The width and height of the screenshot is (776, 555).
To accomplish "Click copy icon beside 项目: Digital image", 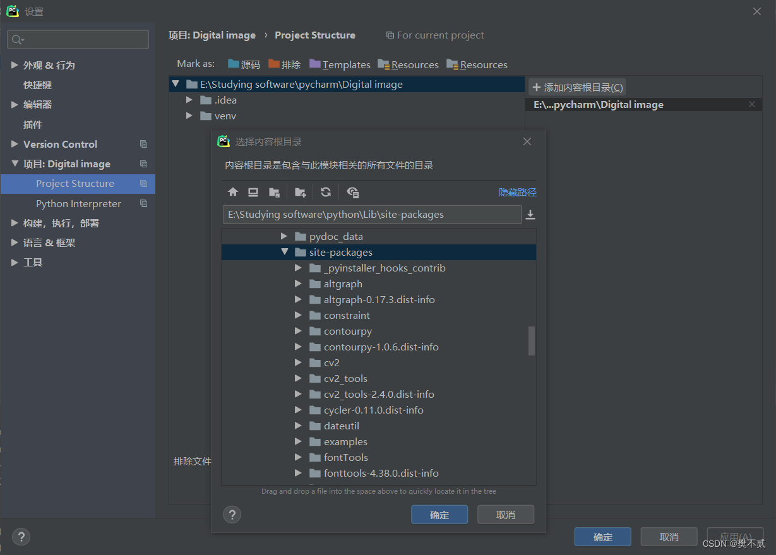I will [143, 164].
